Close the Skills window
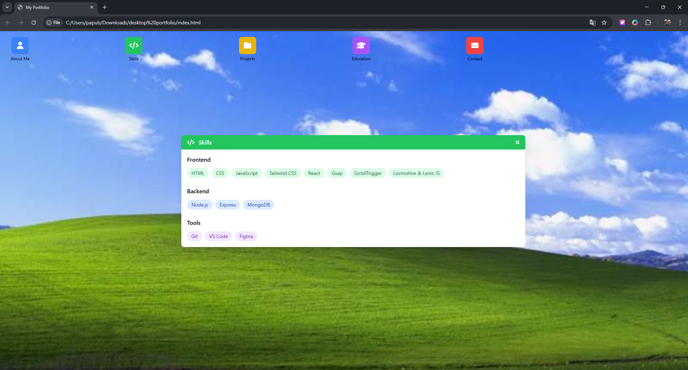The height and width of the screenshot is (370, 688). (x=517, y=142)
